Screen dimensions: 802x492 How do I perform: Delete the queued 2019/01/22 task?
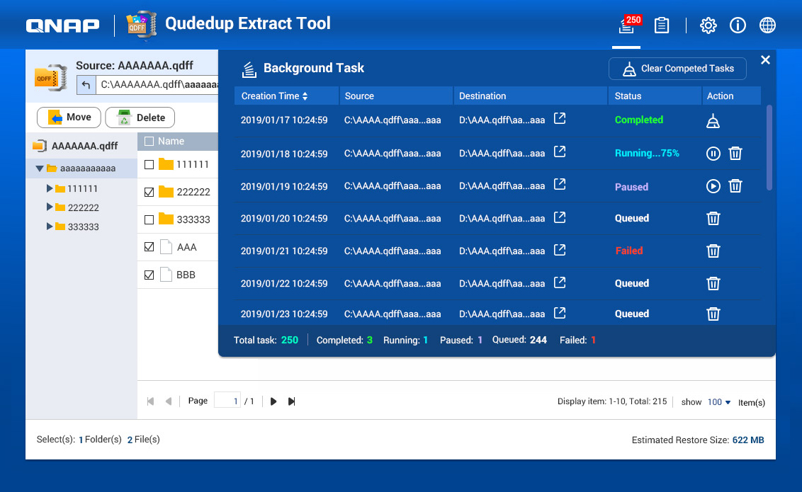(713, 284)
